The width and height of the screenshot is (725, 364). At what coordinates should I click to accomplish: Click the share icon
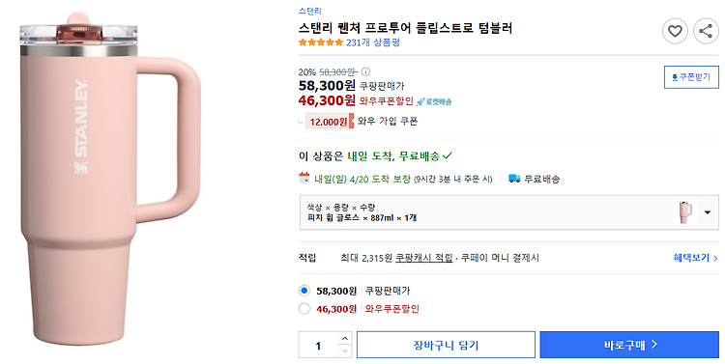coord(706,32)
